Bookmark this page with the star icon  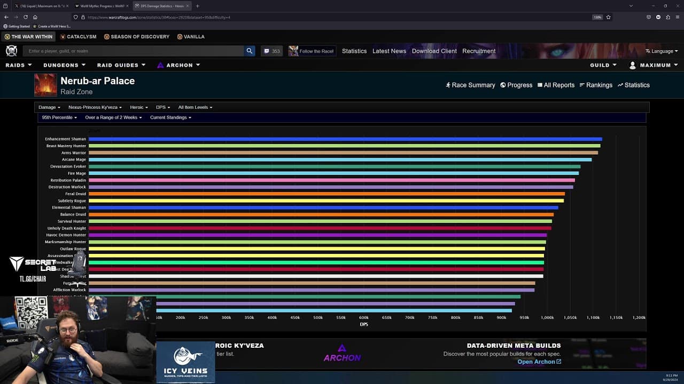[x=608, y=17]
